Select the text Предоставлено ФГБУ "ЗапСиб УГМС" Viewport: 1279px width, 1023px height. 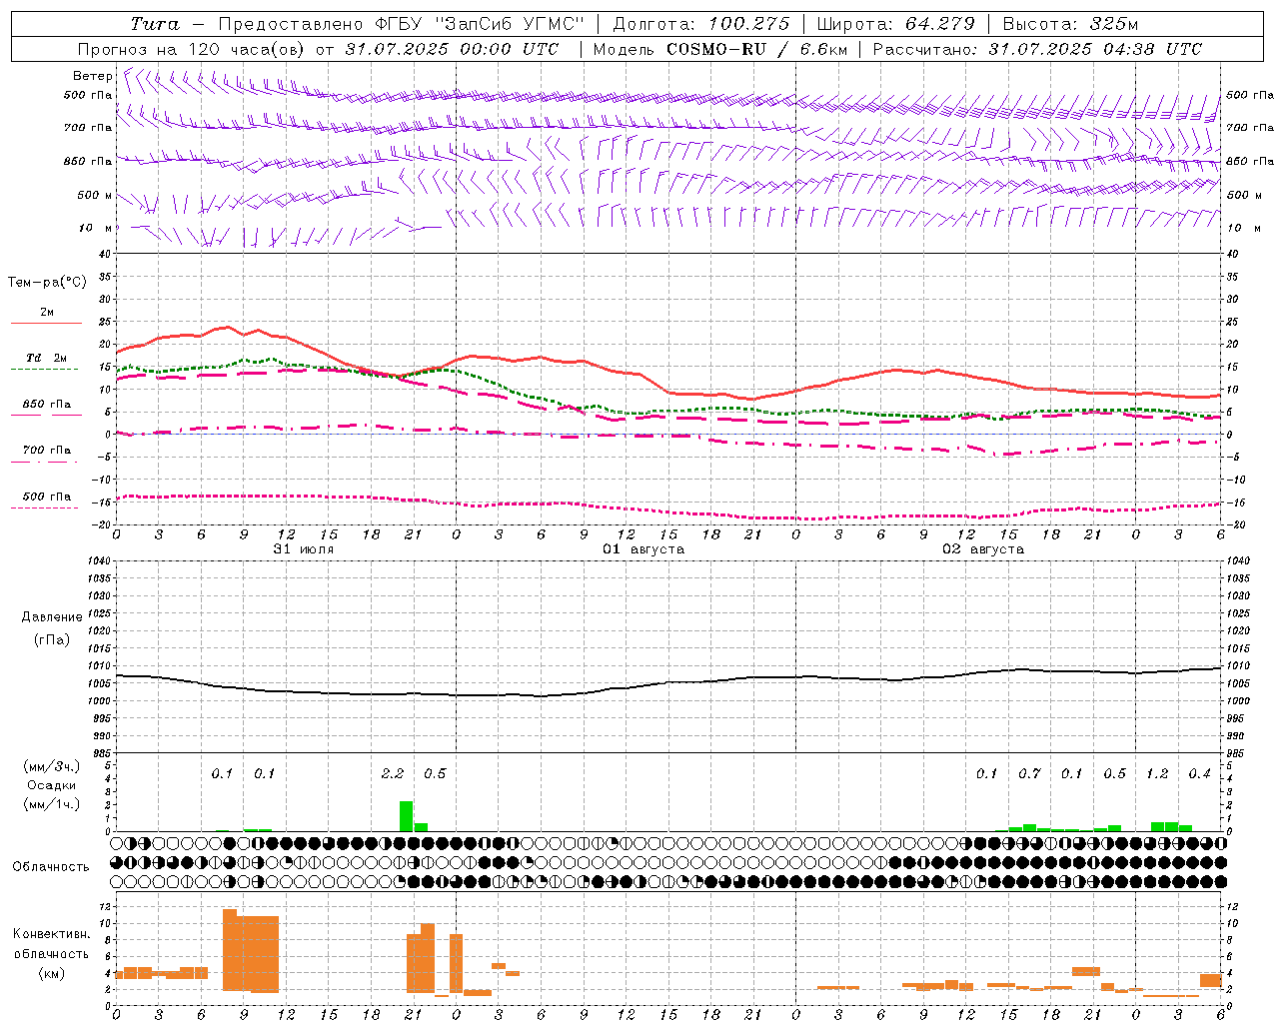click(401, 24)
